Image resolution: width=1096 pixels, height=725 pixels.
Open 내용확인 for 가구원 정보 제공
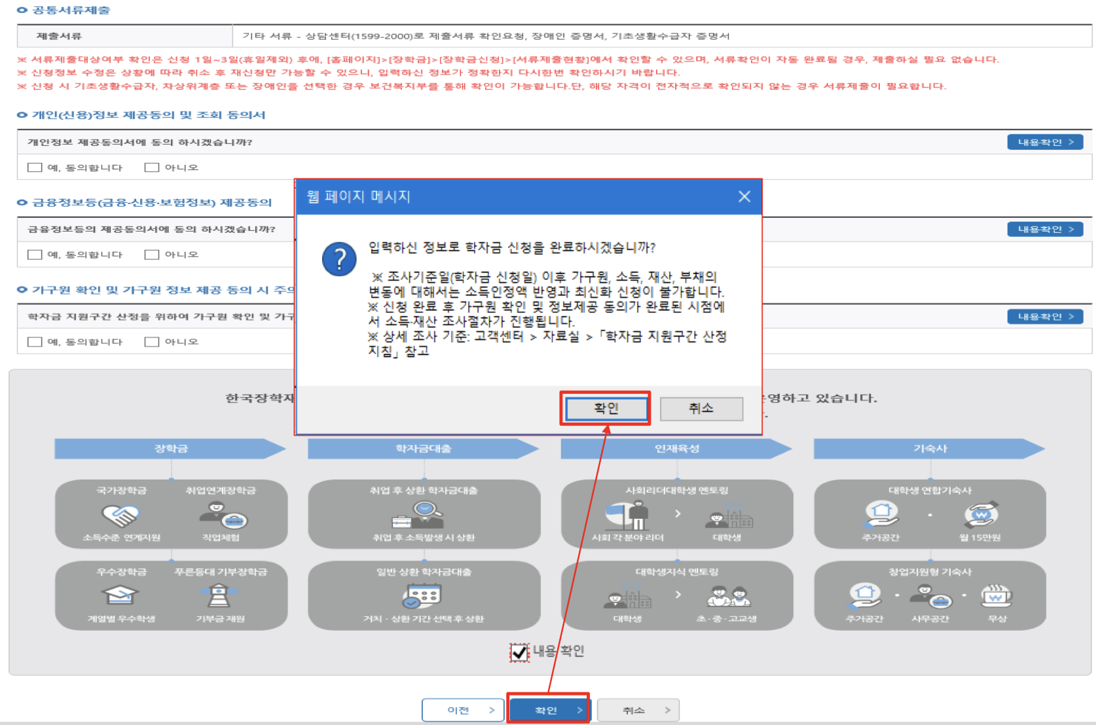1044,317
